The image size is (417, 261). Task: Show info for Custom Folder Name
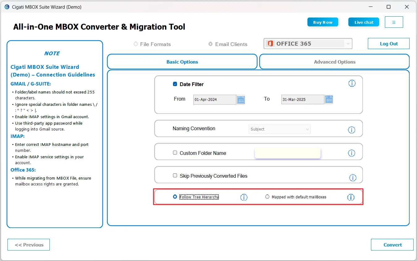coord(352,153)
